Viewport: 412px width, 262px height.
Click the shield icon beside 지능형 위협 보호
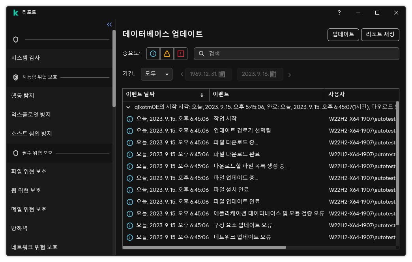[16, 77]
